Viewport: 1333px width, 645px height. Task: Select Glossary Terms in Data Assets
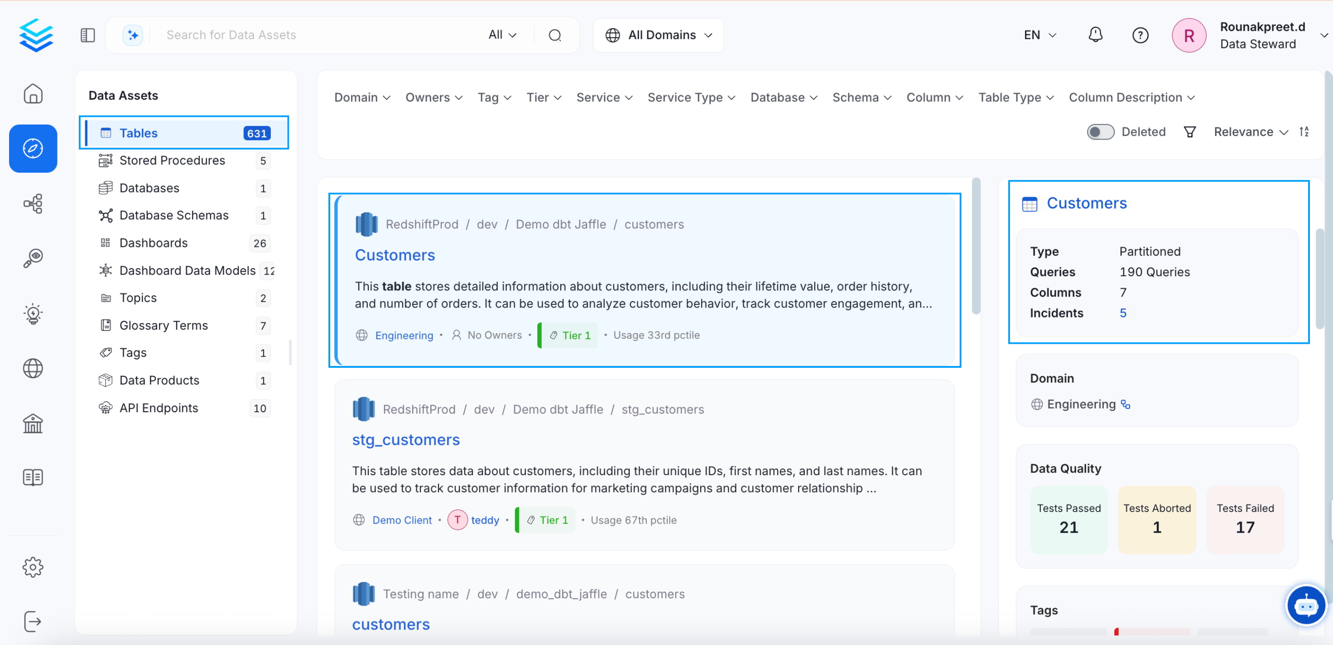pyautogui.click(x=164, y=325)
